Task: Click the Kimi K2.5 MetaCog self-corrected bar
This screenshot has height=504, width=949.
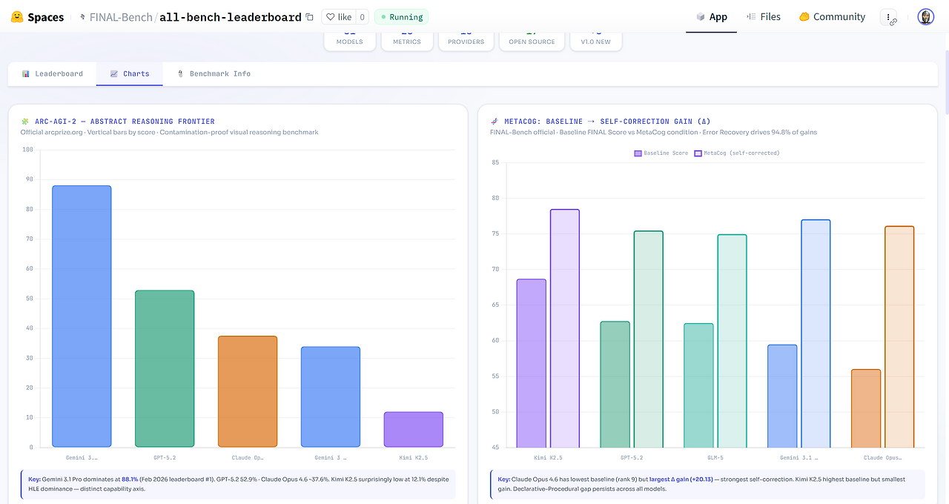Action: (x=565, y=328)
